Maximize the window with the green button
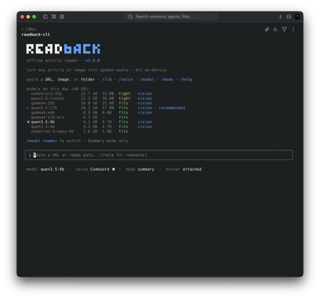 (x=34, y=17)
